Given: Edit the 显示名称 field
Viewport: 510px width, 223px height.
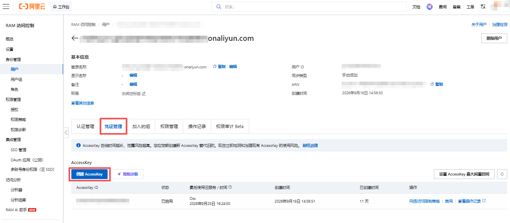Looking at the screenshot, I should [x=133, y=75].
